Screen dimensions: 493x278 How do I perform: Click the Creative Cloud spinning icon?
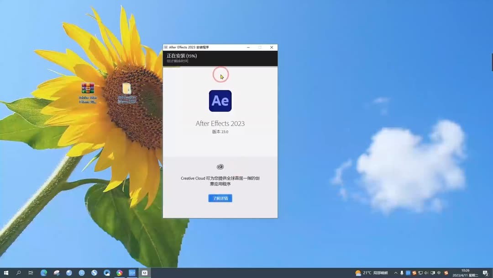(x=220, y=166)
